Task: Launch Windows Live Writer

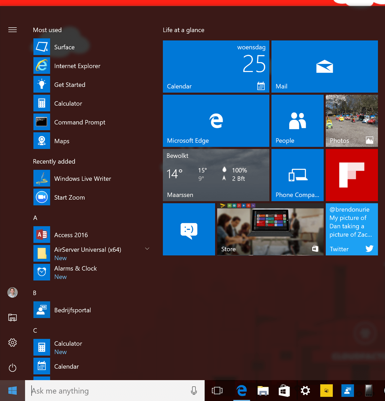Action: tap(82, 179)
